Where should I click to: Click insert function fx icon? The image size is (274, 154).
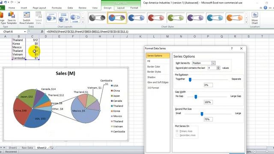pyautogui.click(x=42, y=32)
